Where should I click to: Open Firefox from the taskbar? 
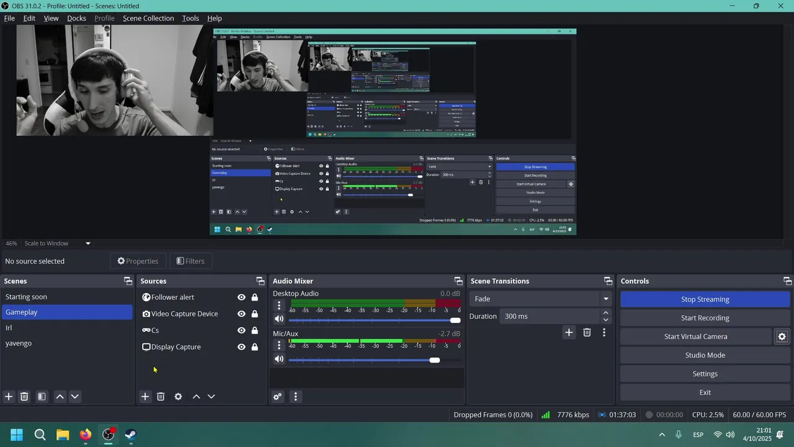tap(86, 435)
